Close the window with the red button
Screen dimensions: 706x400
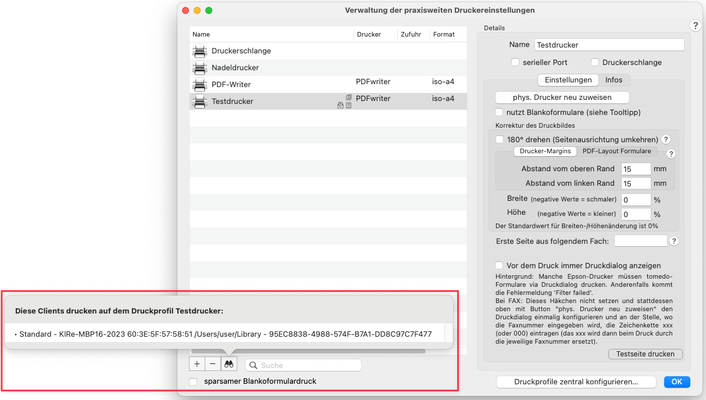(186, 10)
